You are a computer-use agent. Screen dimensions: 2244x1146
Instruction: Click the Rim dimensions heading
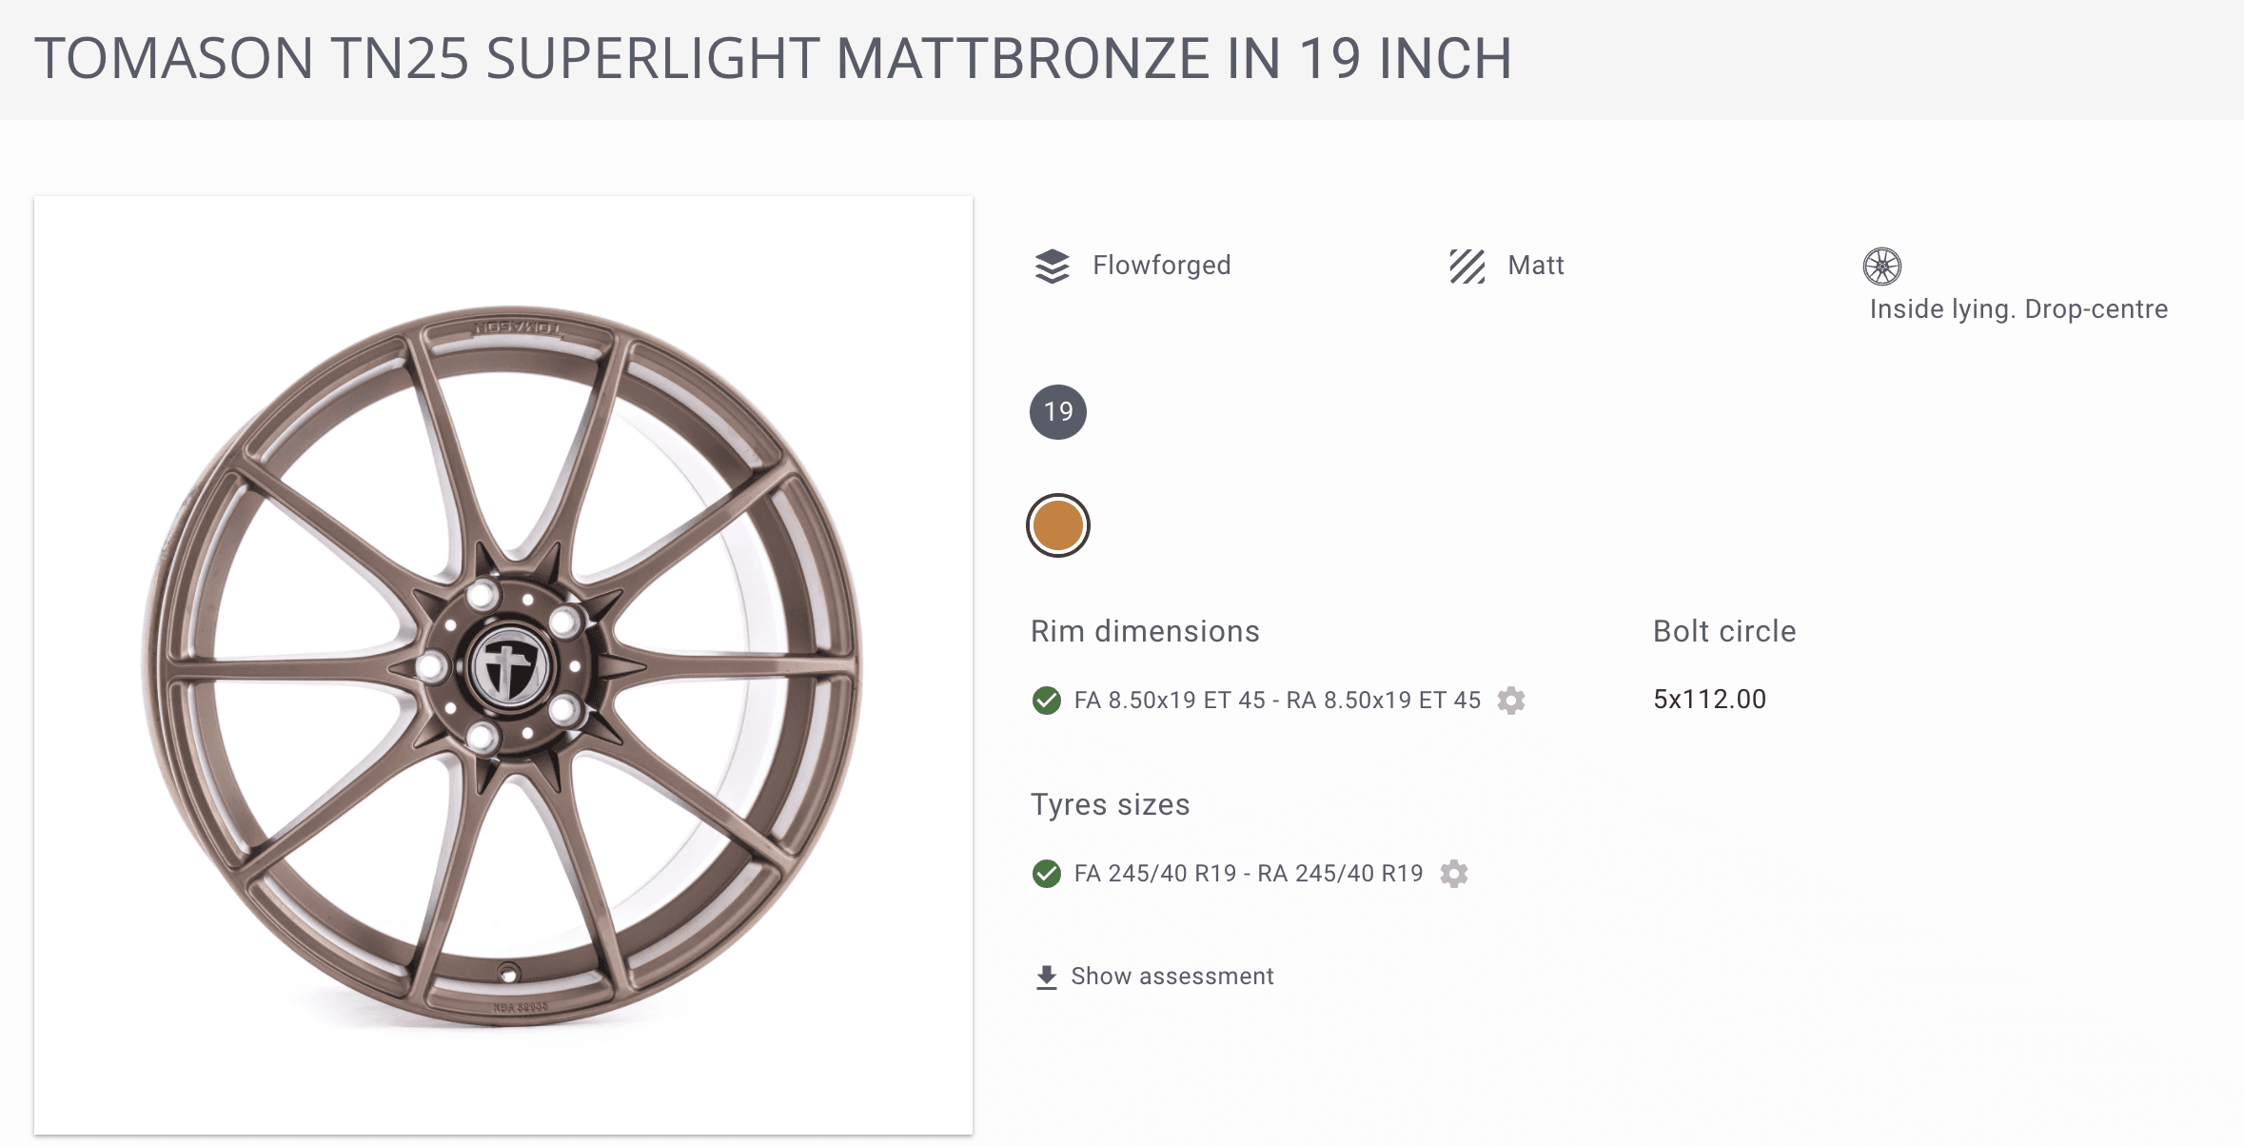click(x=1145, y=632)
